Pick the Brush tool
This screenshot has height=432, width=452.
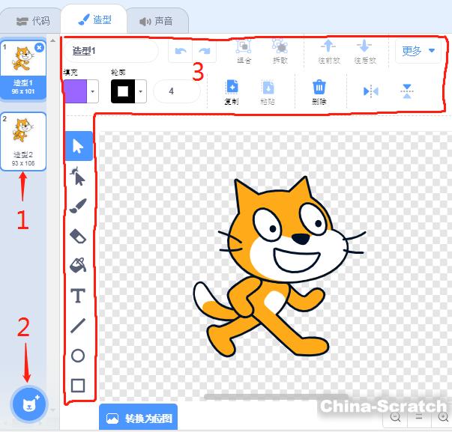[78, 206]
